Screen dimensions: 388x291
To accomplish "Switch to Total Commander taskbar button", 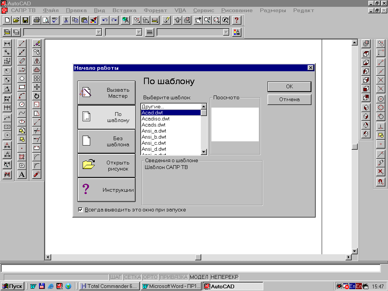I will 110,286.
